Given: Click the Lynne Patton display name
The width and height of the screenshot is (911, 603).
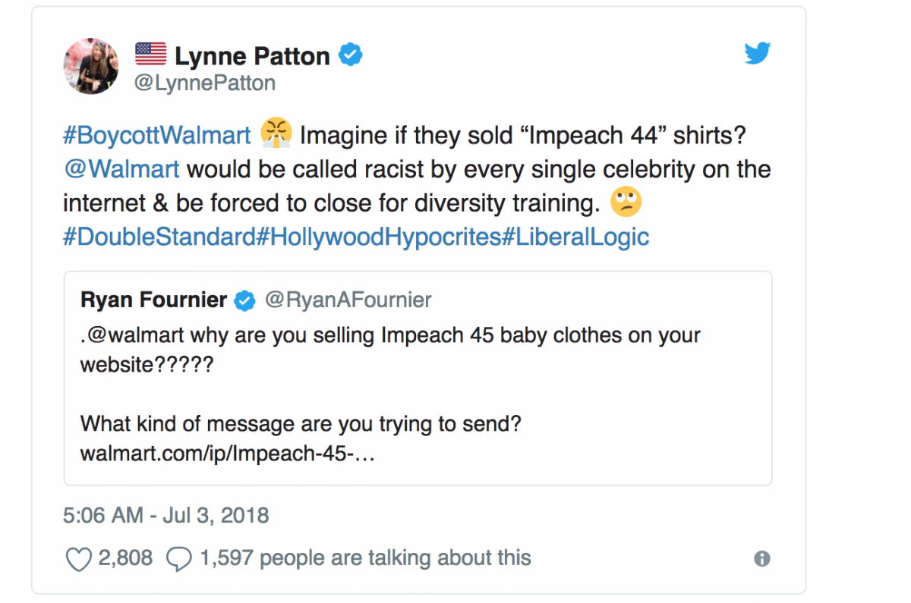Looking at the screenshot, I should pyautogui.click(x=252, y=55).
